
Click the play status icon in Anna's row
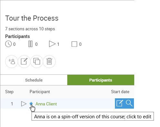point(24,104)
